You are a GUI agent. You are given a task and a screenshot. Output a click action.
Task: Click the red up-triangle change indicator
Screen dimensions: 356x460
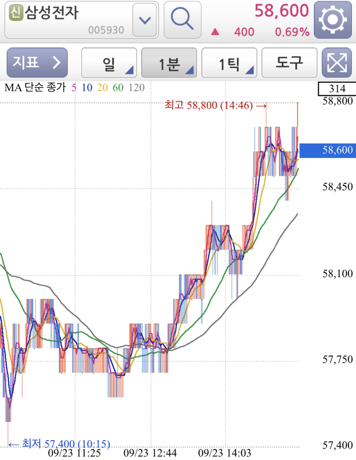[x=215, y=32]
